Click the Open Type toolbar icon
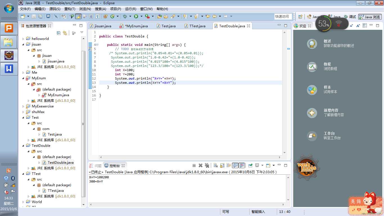Screen dimensions: 384x216 pyautogui.click(x=160, y=16)
